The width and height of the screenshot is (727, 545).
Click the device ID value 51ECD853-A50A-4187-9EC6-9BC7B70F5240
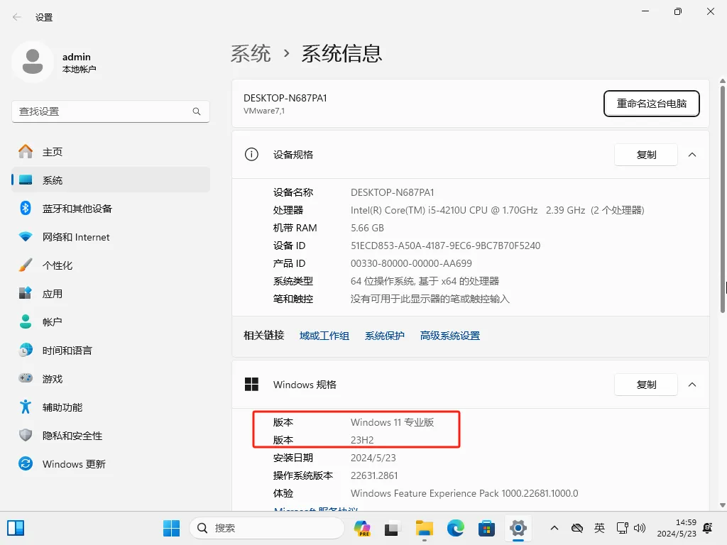pos(445,246)
